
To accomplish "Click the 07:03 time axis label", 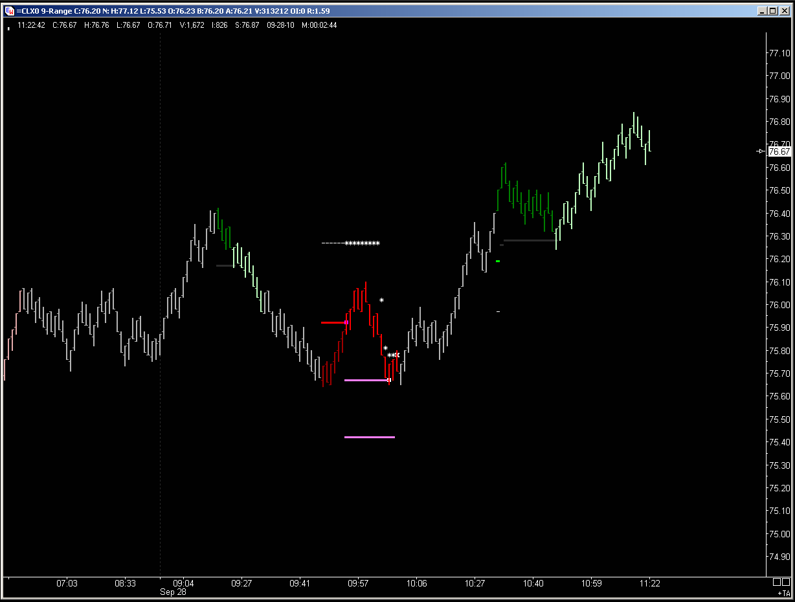I will click(67, 583).
